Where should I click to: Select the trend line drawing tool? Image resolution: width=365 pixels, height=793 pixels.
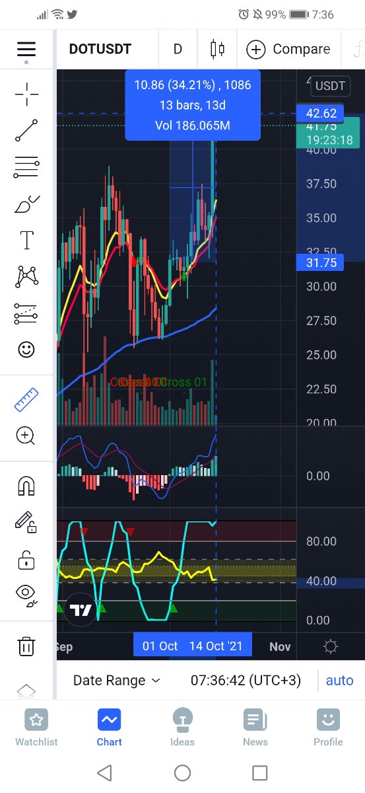[26, 130]
